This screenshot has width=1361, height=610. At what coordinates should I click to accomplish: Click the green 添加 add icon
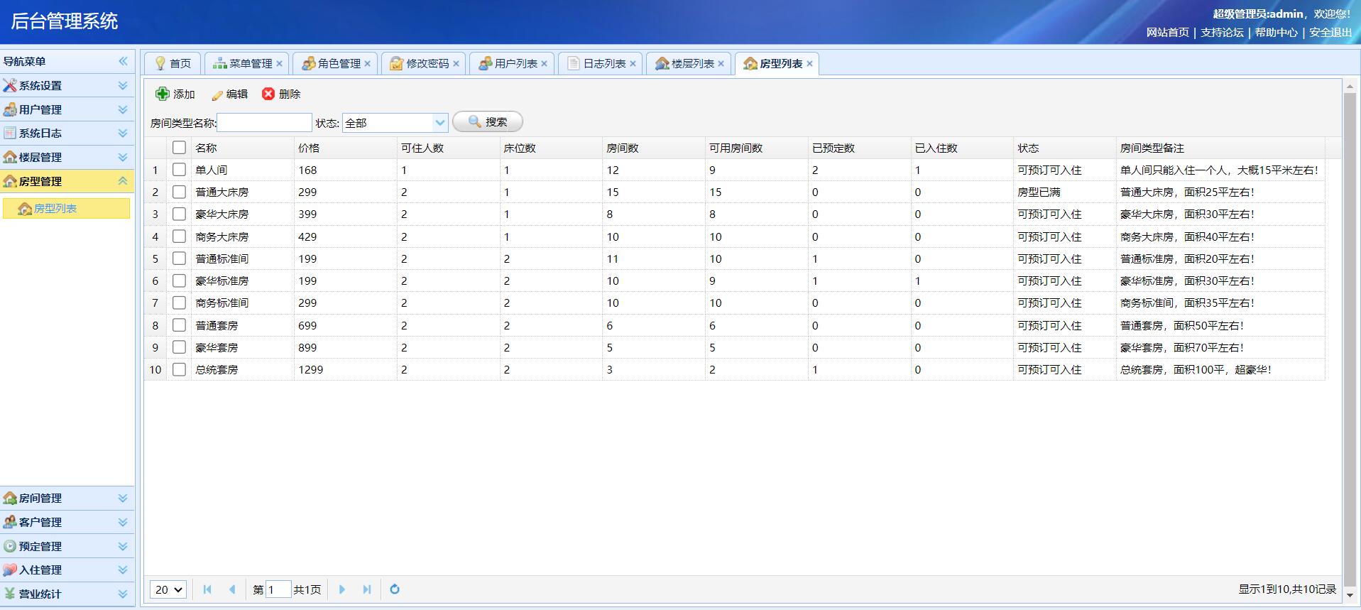[163, 94]
